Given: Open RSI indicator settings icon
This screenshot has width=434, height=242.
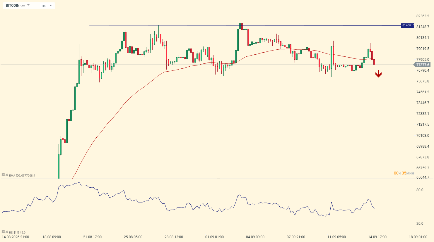Looking at the screenshot, I should (x=3, y=232).
